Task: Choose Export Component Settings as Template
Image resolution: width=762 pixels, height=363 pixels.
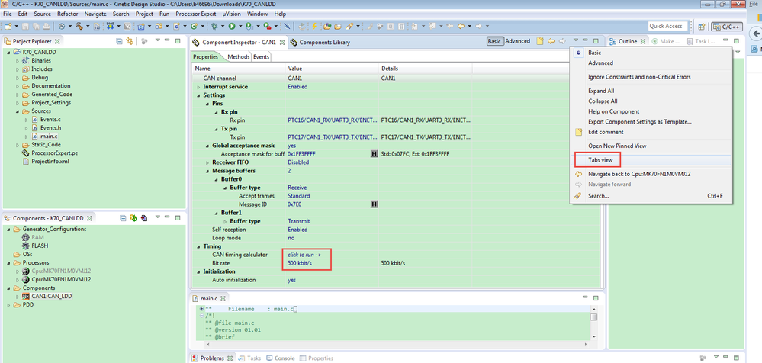Action: coord(640,121)
